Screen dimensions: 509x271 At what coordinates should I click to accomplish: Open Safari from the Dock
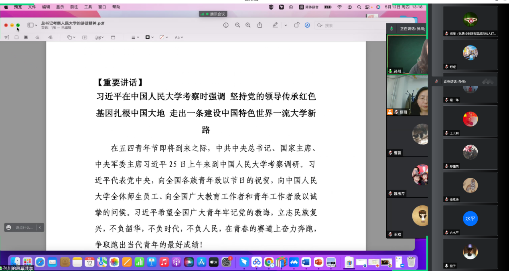point(40,262)
